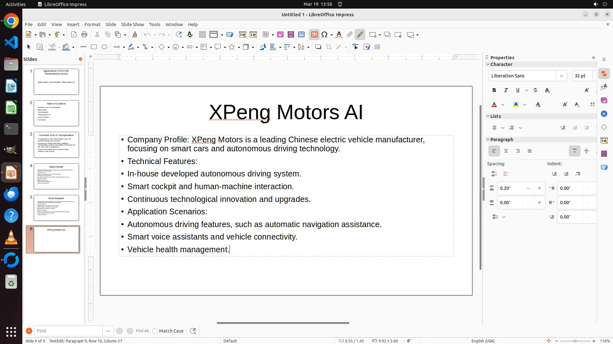Toggle Italic in the Character panel

coord(506,90)
